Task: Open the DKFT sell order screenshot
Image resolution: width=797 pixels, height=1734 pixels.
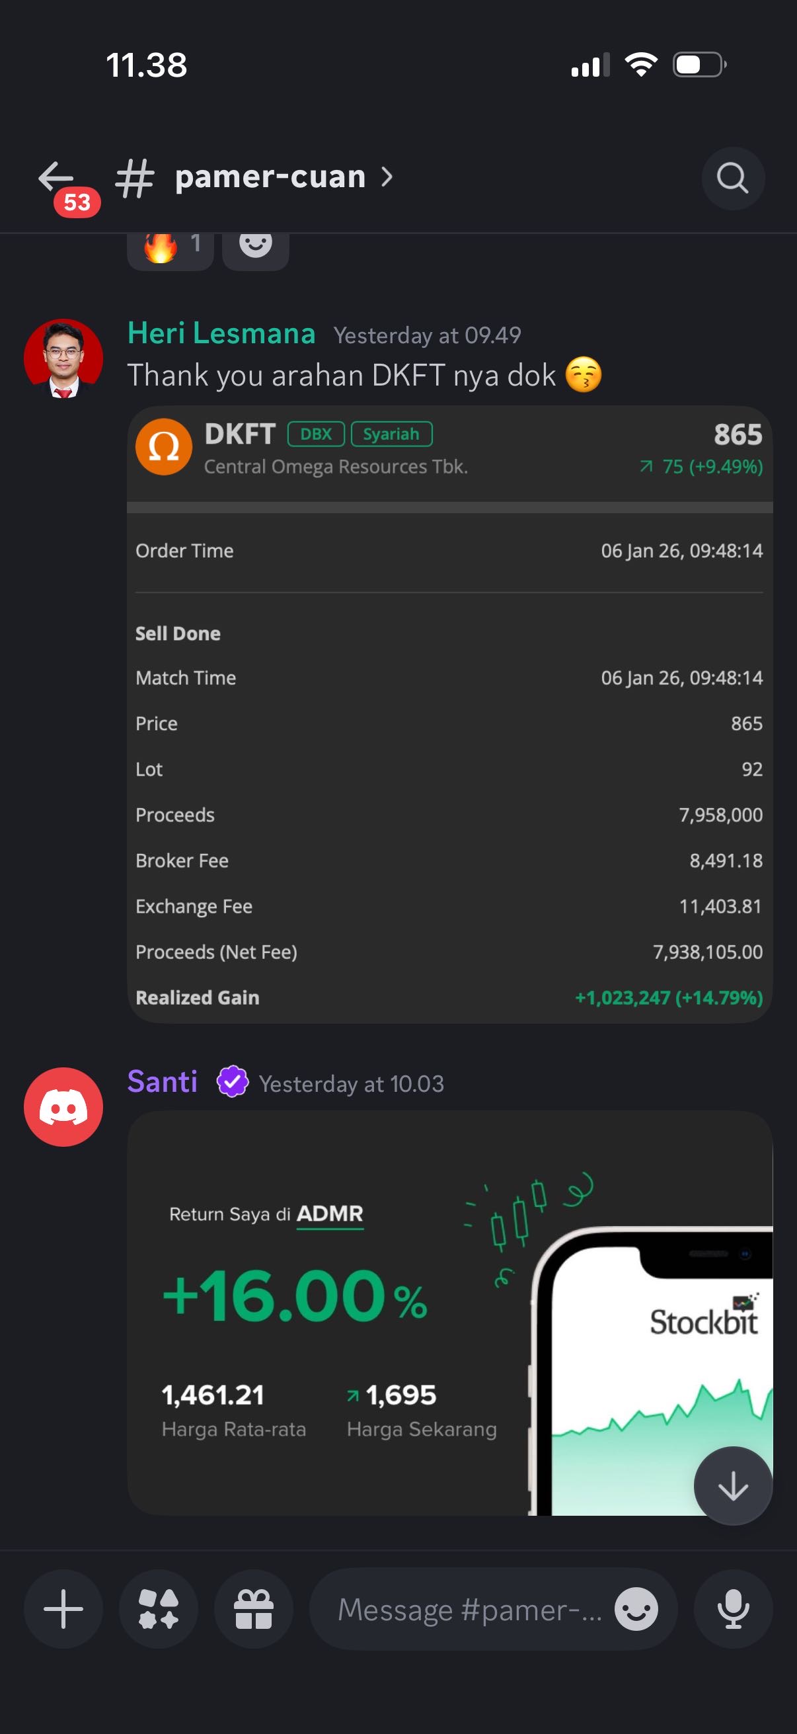Action: pyautogui.click(x=449, y=714)
